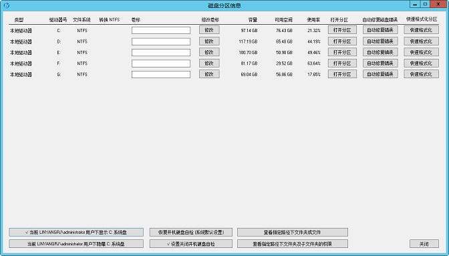Click 快速格式化 for drive E:
Image resolution: width=449 pixels, height=256 pixels.
(421, 52)
